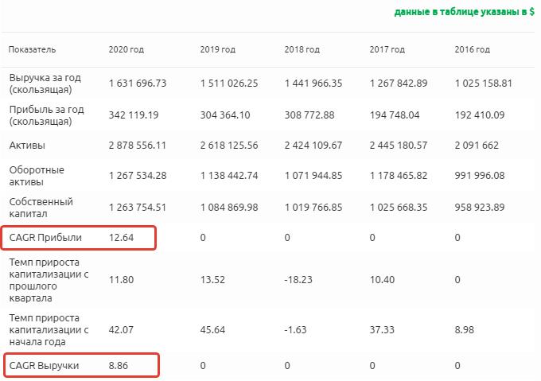Viewport: 541px width, 381px height.
Task: Select the CAGR Выручки value 8.86
Action: pyautogui.click(x=119, y=366)
